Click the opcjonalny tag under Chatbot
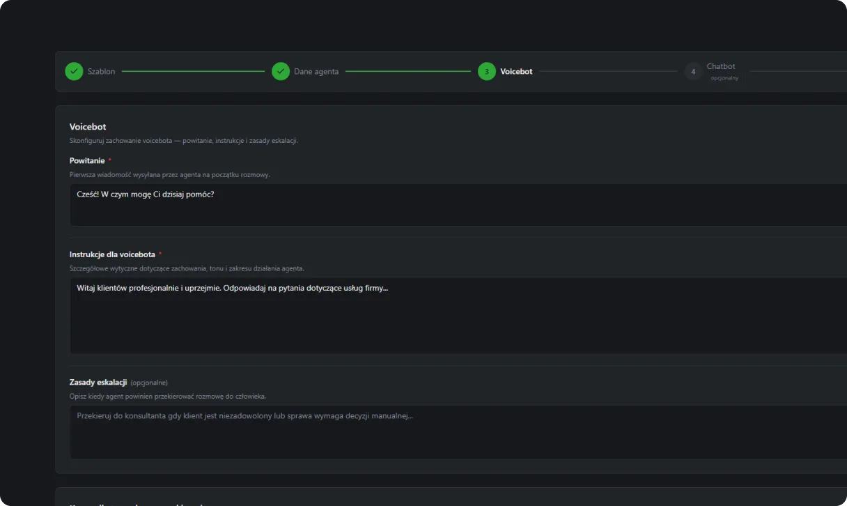This screenshot has height=506, width=847. click(724, 78)
